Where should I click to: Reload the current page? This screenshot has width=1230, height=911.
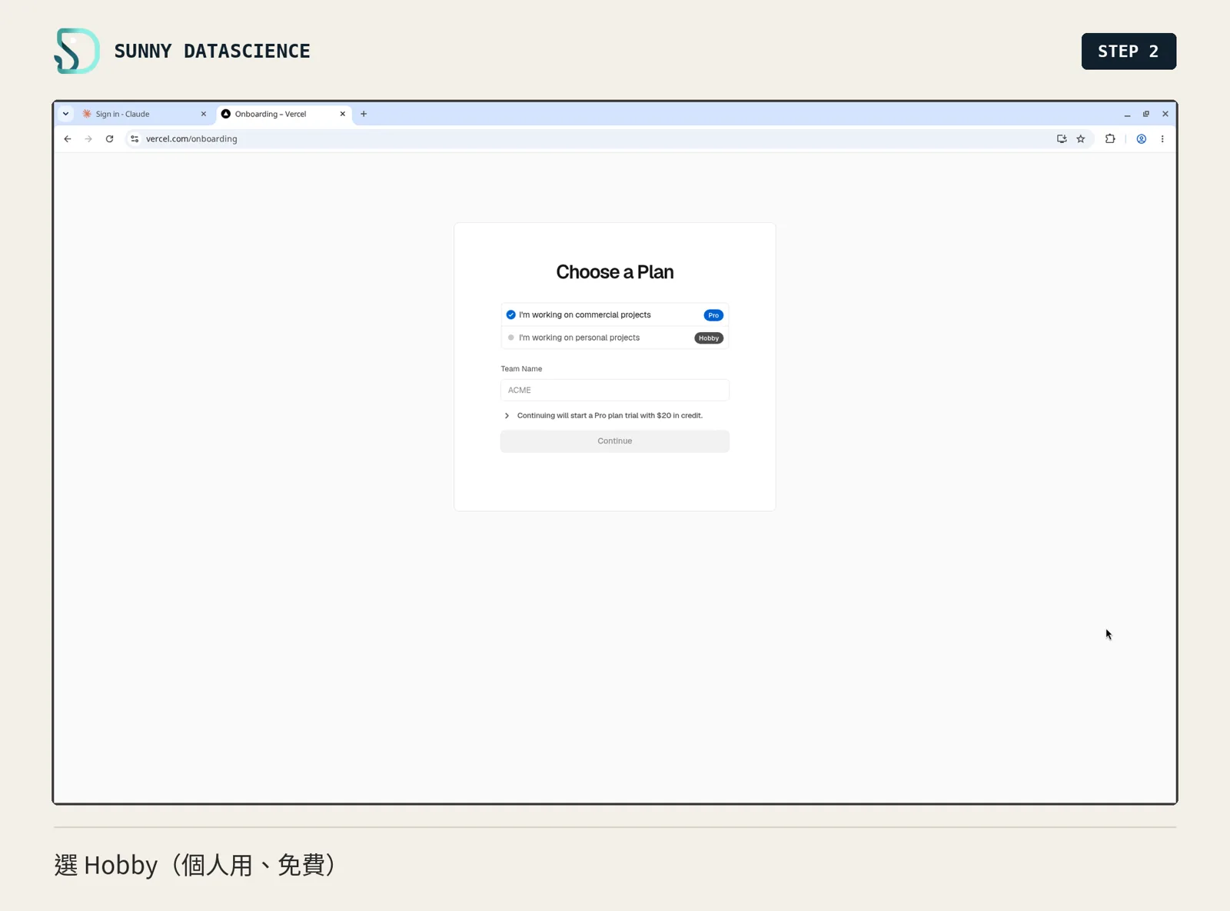[109, 139]
